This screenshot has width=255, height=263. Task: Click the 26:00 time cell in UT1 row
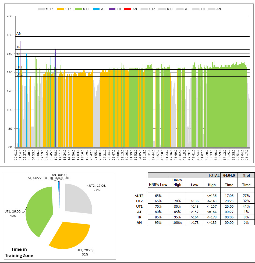[x=229, y=206]
